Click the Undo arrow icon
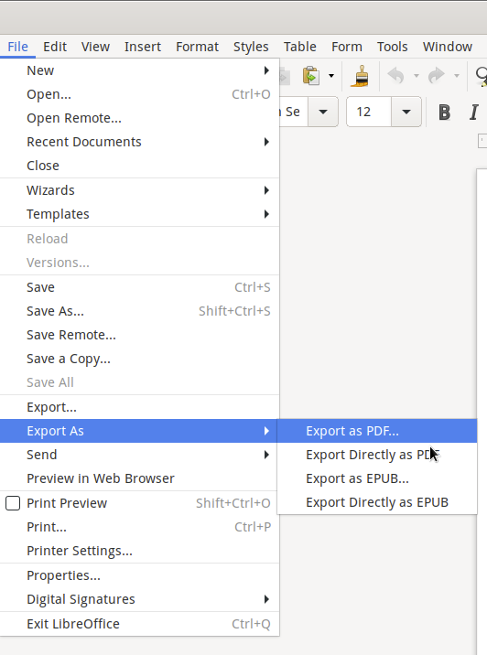This screenshot has height=655, width=487. click(x=395, y=76)
